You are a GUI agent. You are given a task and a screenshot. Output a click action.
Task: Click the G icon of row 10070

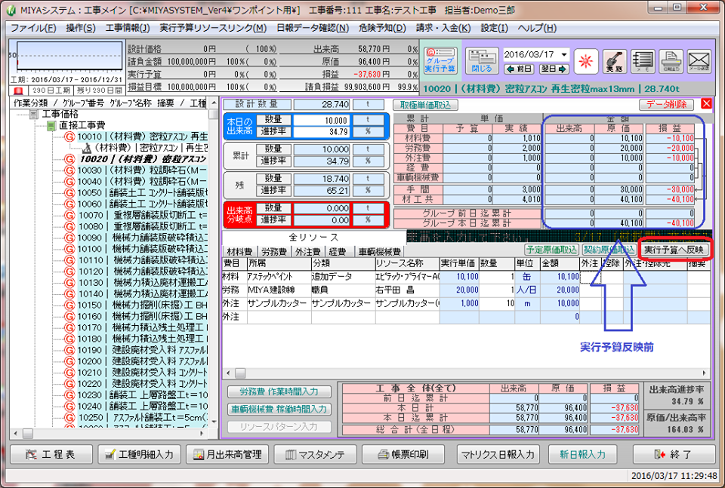69,215
